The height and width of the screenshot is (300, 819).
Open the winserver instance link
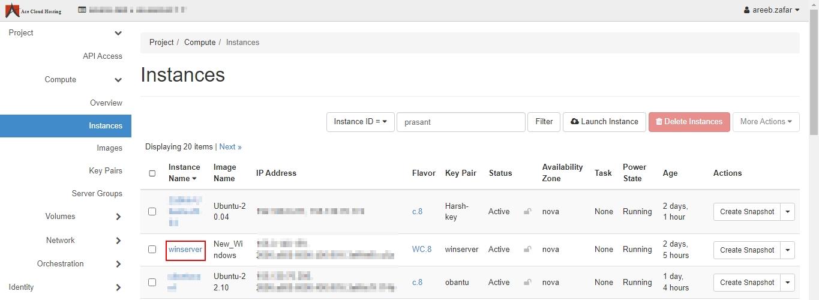pyautogui.click(x=185, y=250)
